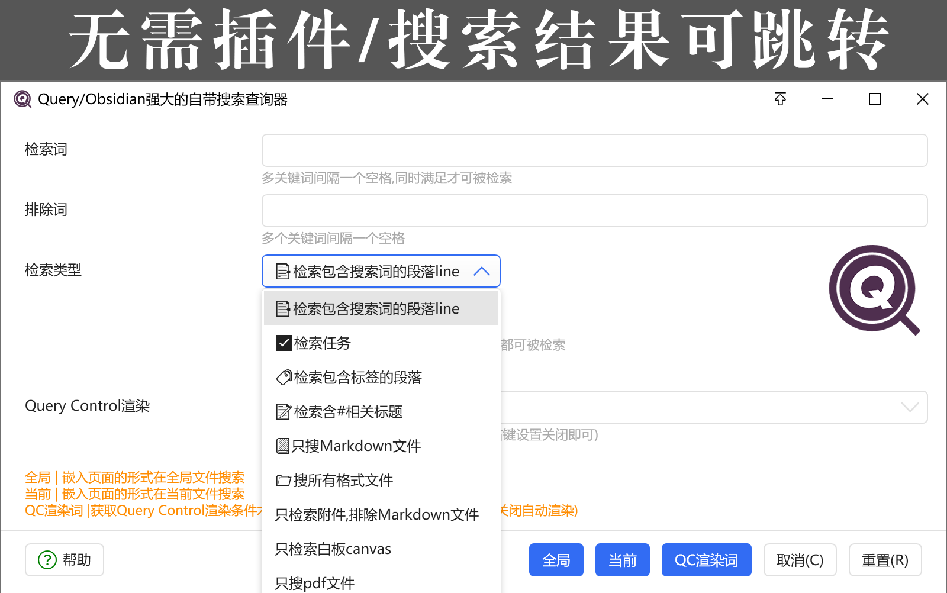947x593 pixels.
Task: Focus the 排除词 input field
Action: [595, 211]
